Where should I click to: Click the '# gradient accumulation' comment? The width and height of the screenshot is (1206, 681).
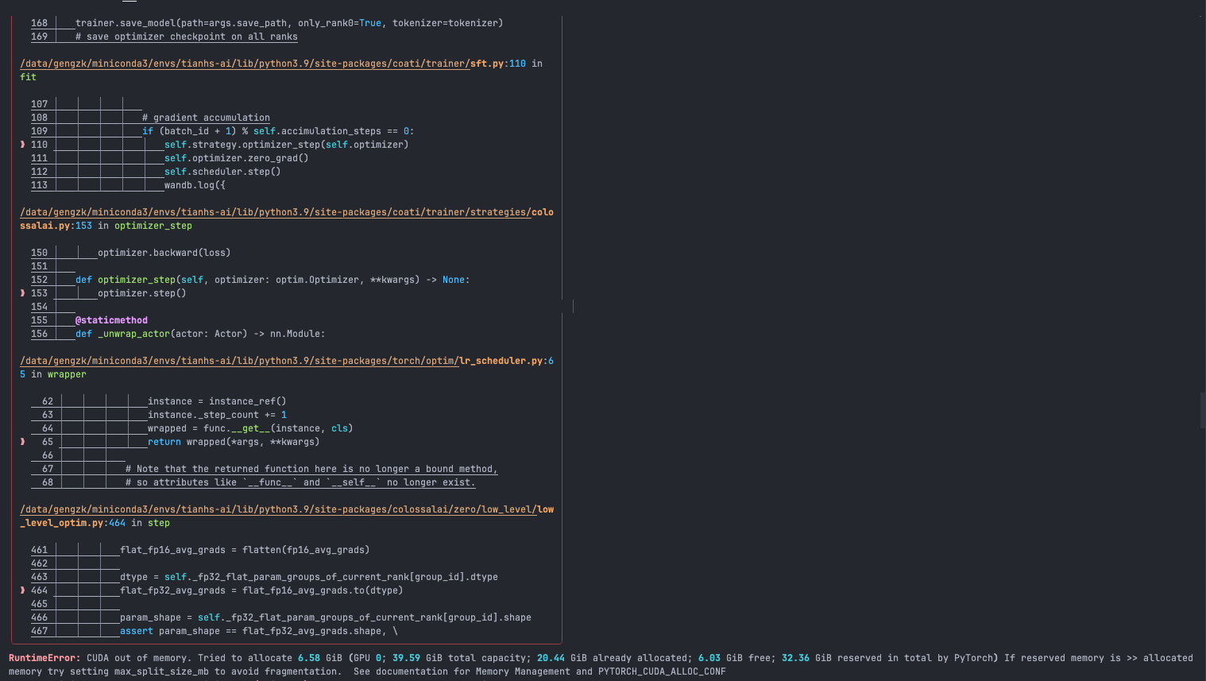pyautogui.click(x=206, y=118)
